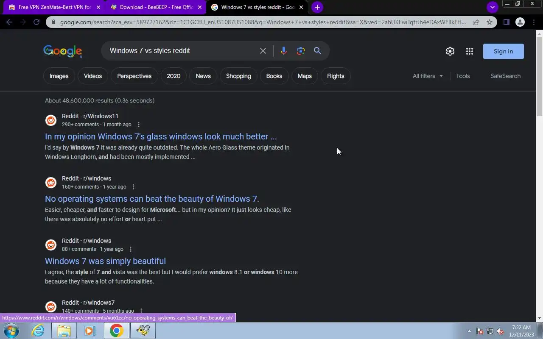Switch to the Flights filter
This screenshot has width=543, height=339.
pos(336,76)
